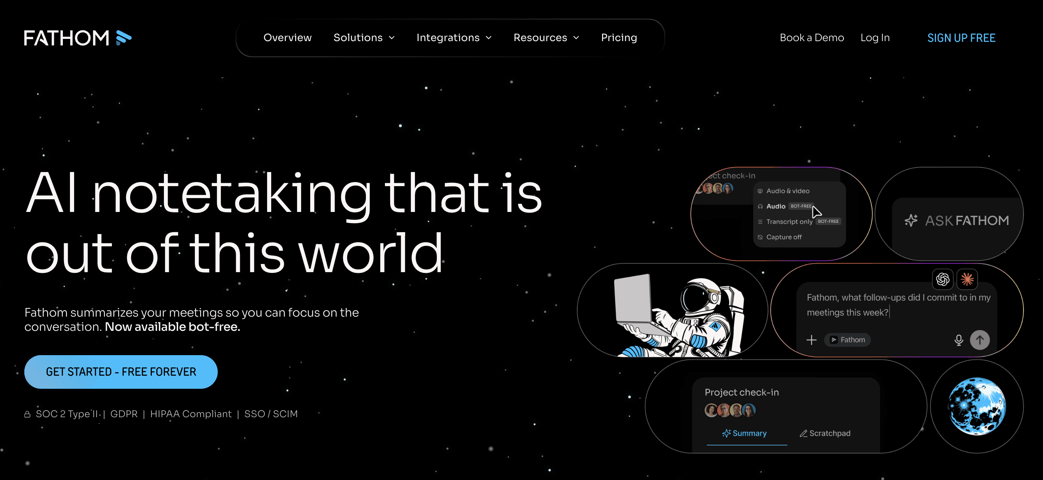Viewport: 1043px width, 480px height.
Task: Switch to the Summary tab
Action: [x=744, y=433]
